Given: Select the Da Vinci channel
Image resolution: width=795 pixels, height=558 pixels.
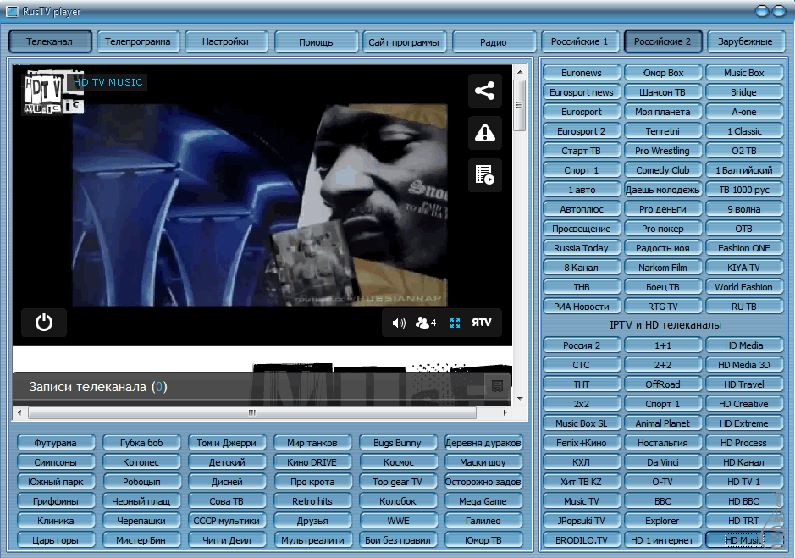Looking at the screenshot, I should pos(663,462).
